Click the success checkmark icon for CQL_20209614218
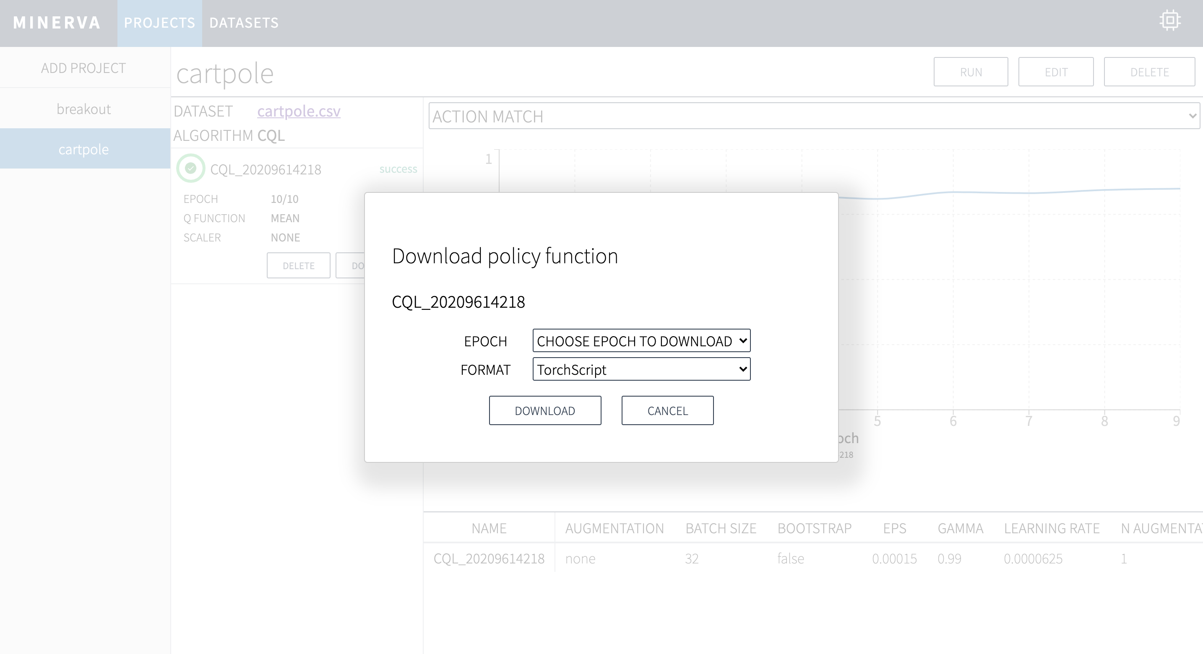Viewport: 1203px width, 654px height. (190, 168)
